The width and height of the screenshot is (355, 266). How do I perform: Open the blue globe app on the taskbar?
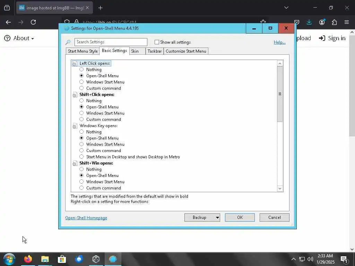coord(79,259)
